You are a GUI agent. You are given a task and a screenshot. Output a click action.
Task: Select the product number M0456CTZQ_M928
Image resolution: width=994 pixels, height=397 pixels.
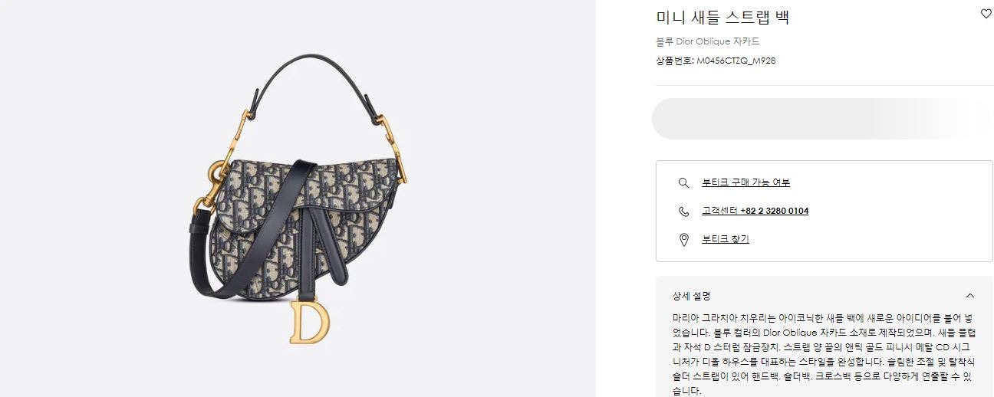pyautogui.click(x=736, y=61)
